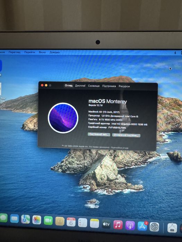Click the Bluetooth icon in the menu bar

tap(175, 53)
